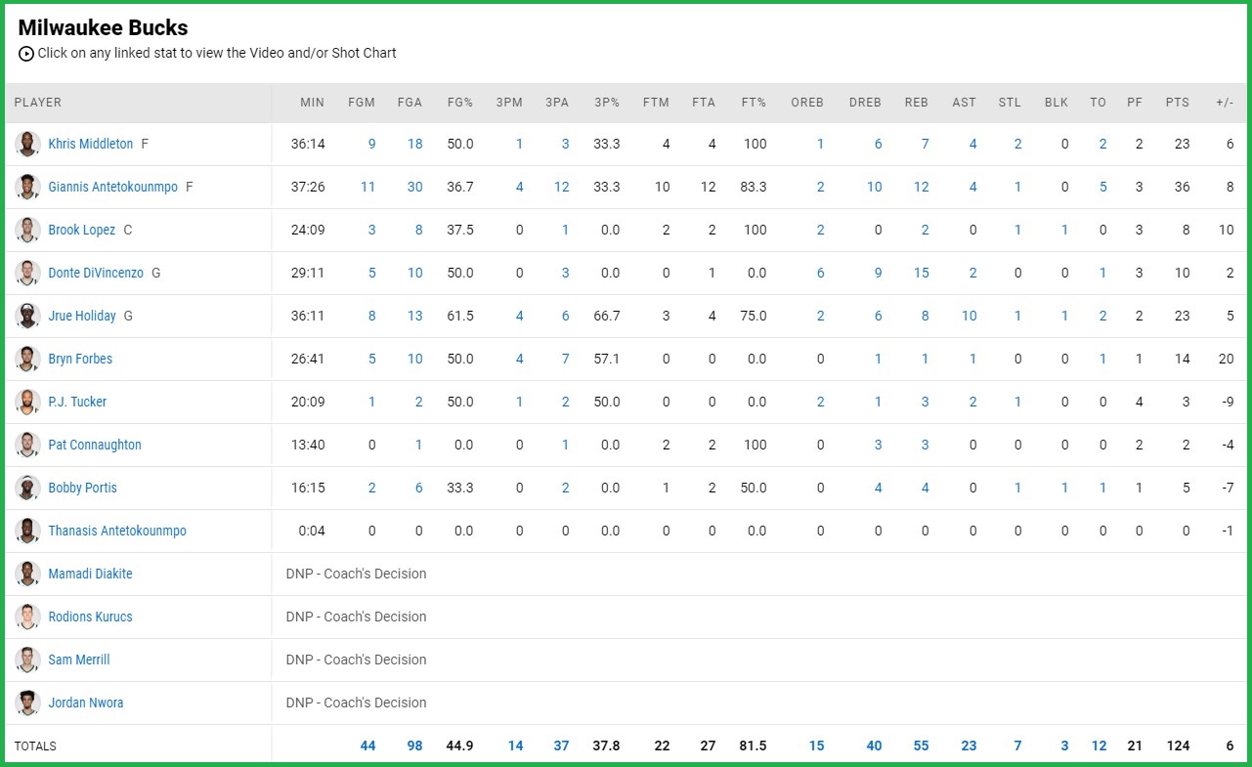Open Rodions Kurucs's player link
This screenshot has height=767, width=1252.
point(90,617)
